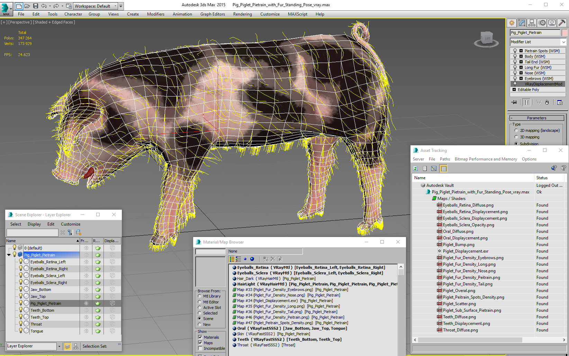Toggle Long Fur (WSM) modifier lightbulb

pyautogui.click(x=515, y=67)
